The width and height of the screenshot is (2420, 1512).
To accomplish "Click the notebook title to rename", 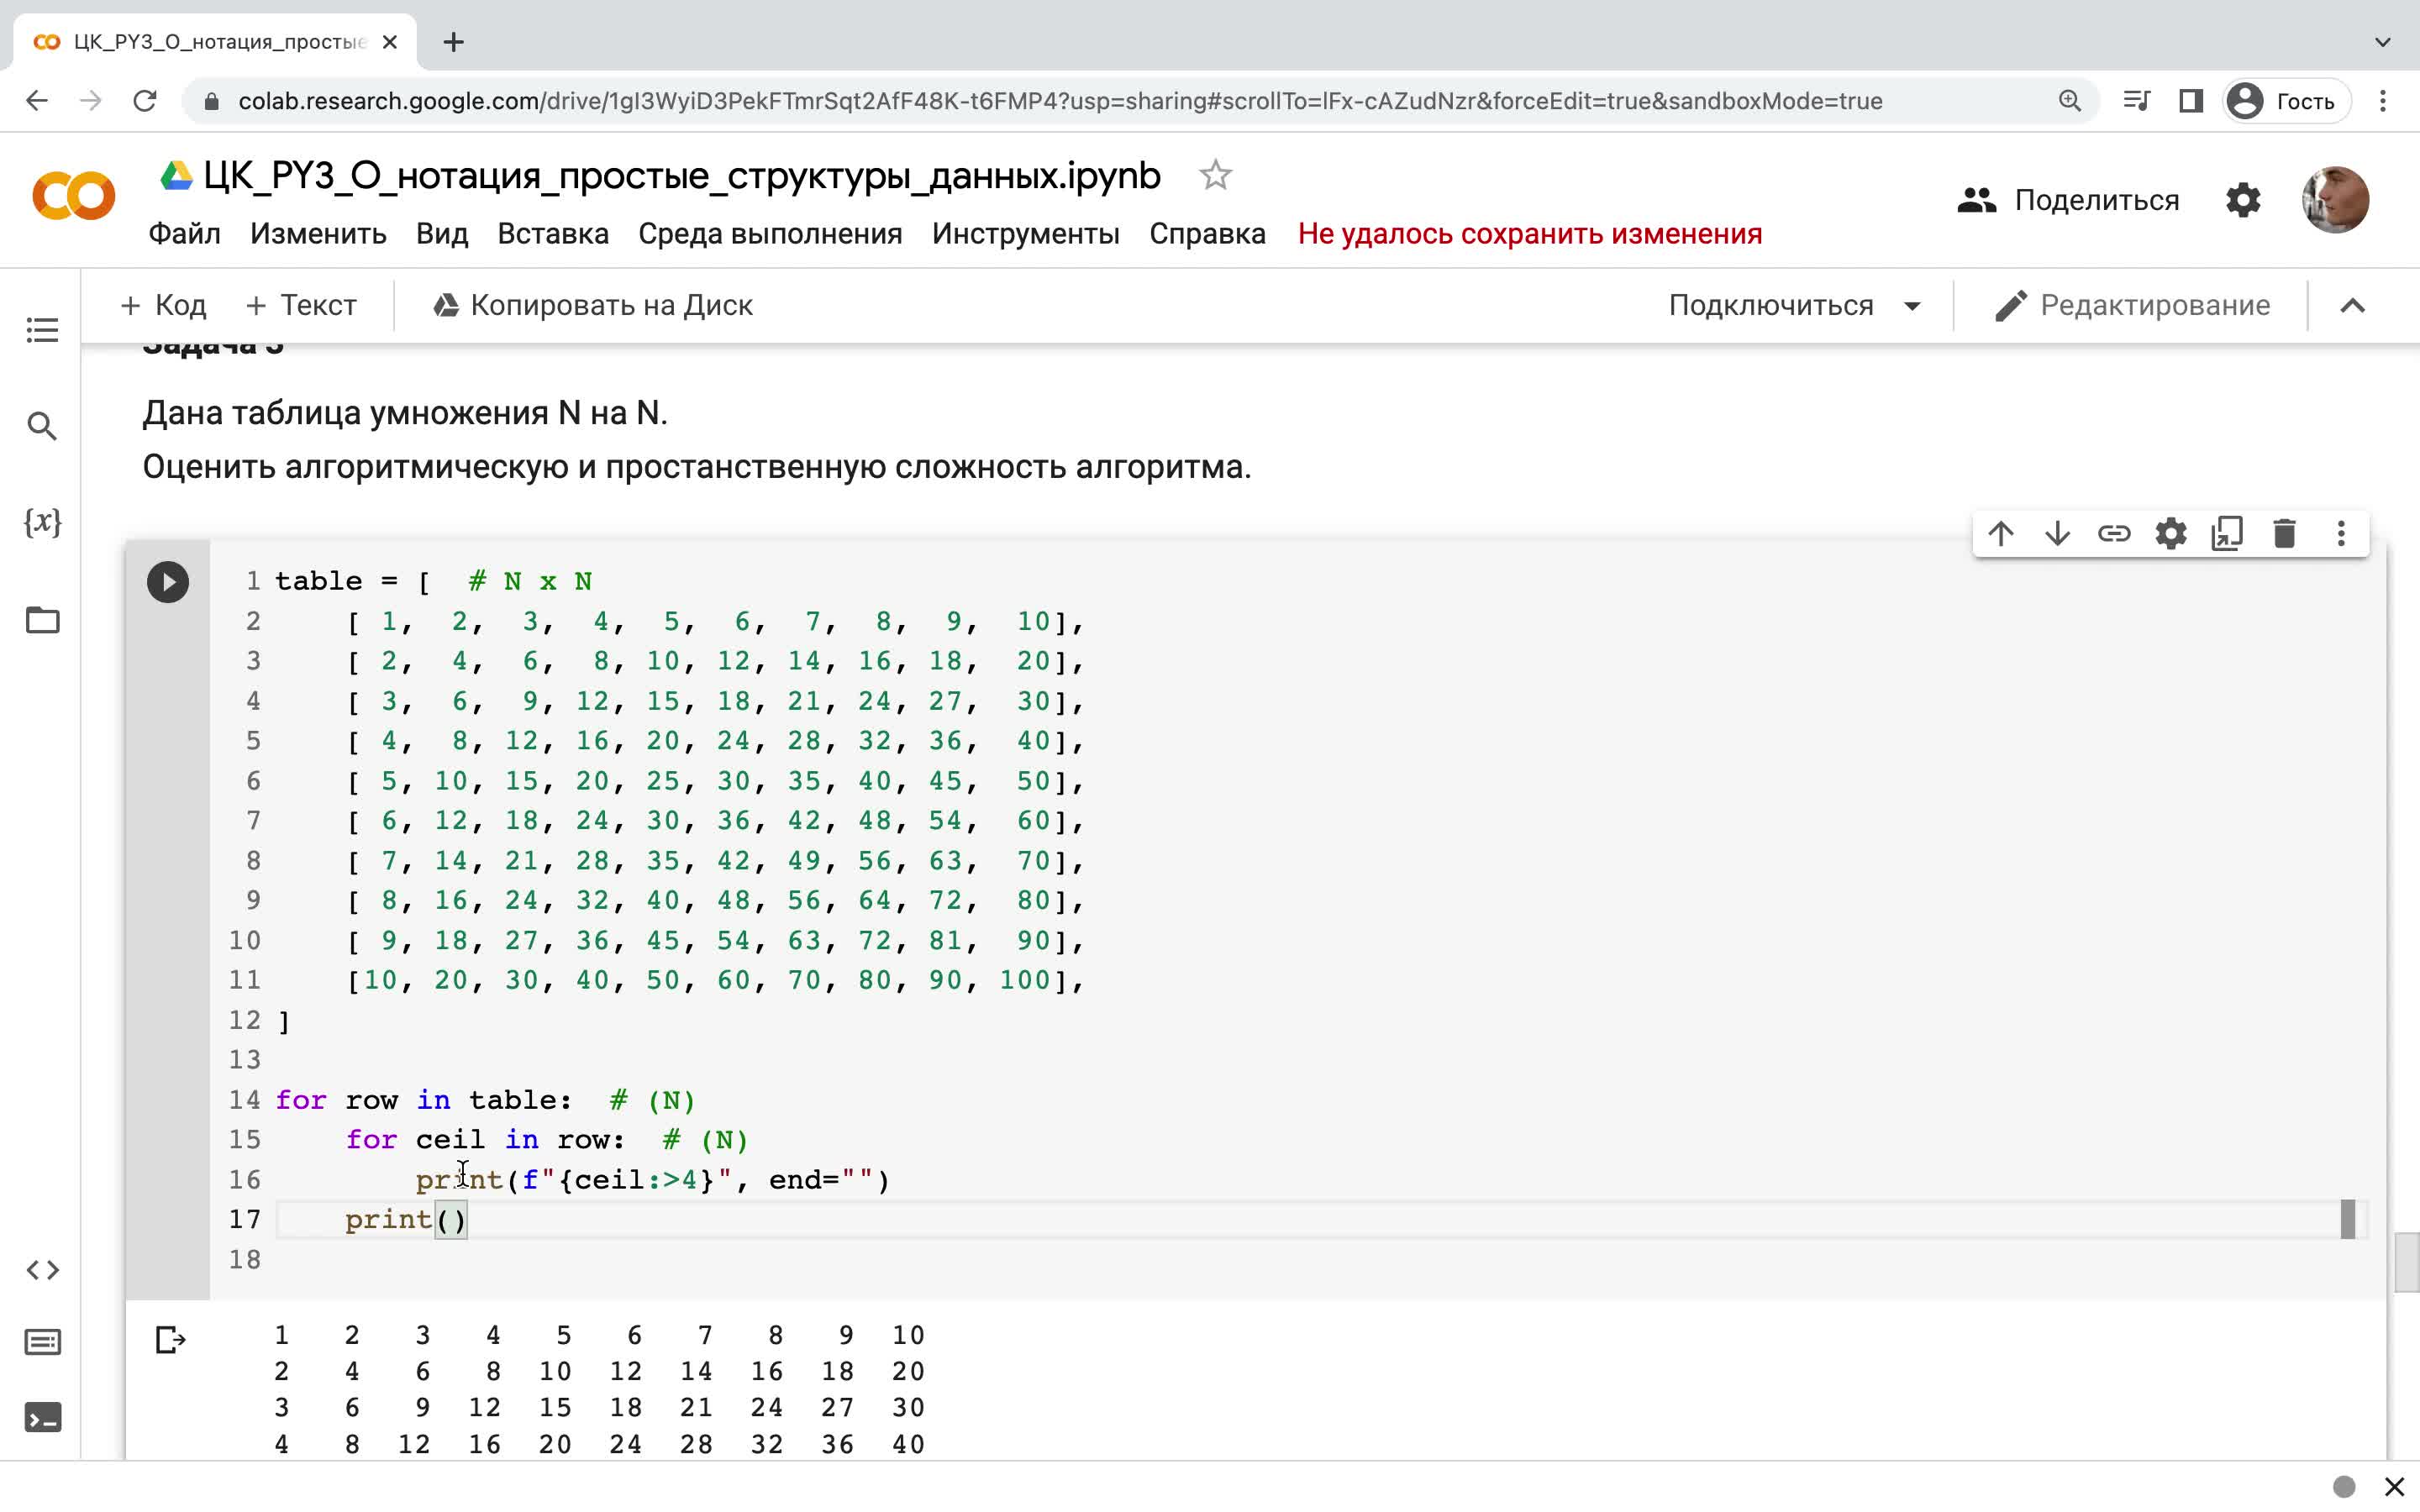I will pos(681,176).
